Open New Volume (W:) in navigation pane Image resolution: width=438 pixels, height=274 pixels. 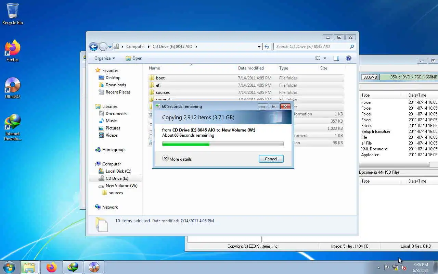pos(121,186)
